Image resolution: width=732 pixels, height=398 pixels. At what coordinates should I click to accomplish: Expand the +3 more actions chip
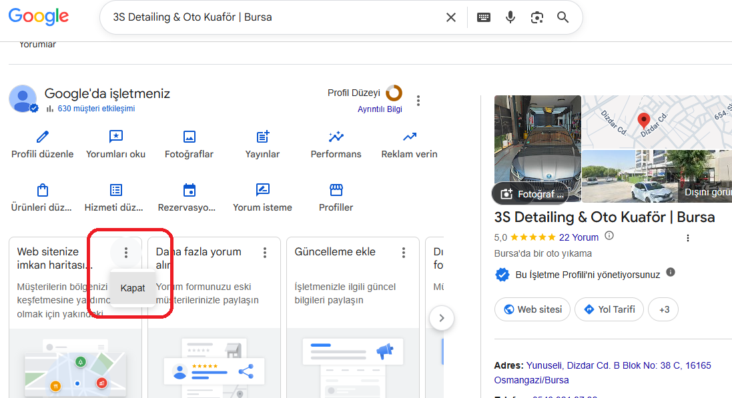click(x=663, y=309)
